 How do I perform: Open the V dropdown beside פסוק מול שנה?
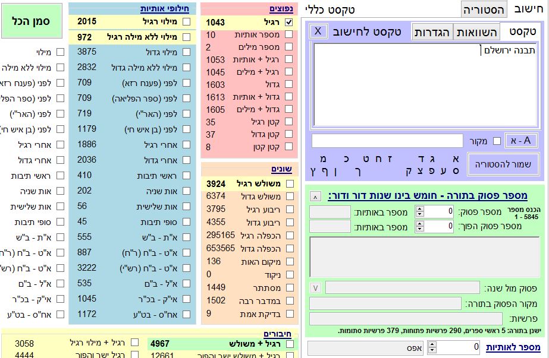click(x=316, y=288)
